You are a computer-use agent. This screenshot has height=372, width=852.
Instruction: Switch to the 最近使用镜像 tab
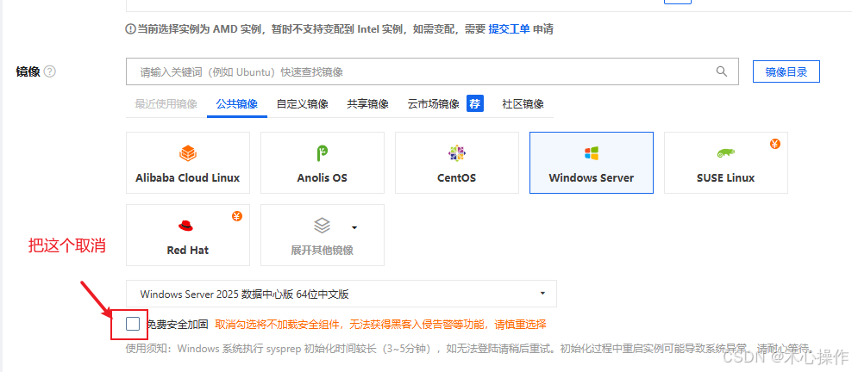coord(166,104)
